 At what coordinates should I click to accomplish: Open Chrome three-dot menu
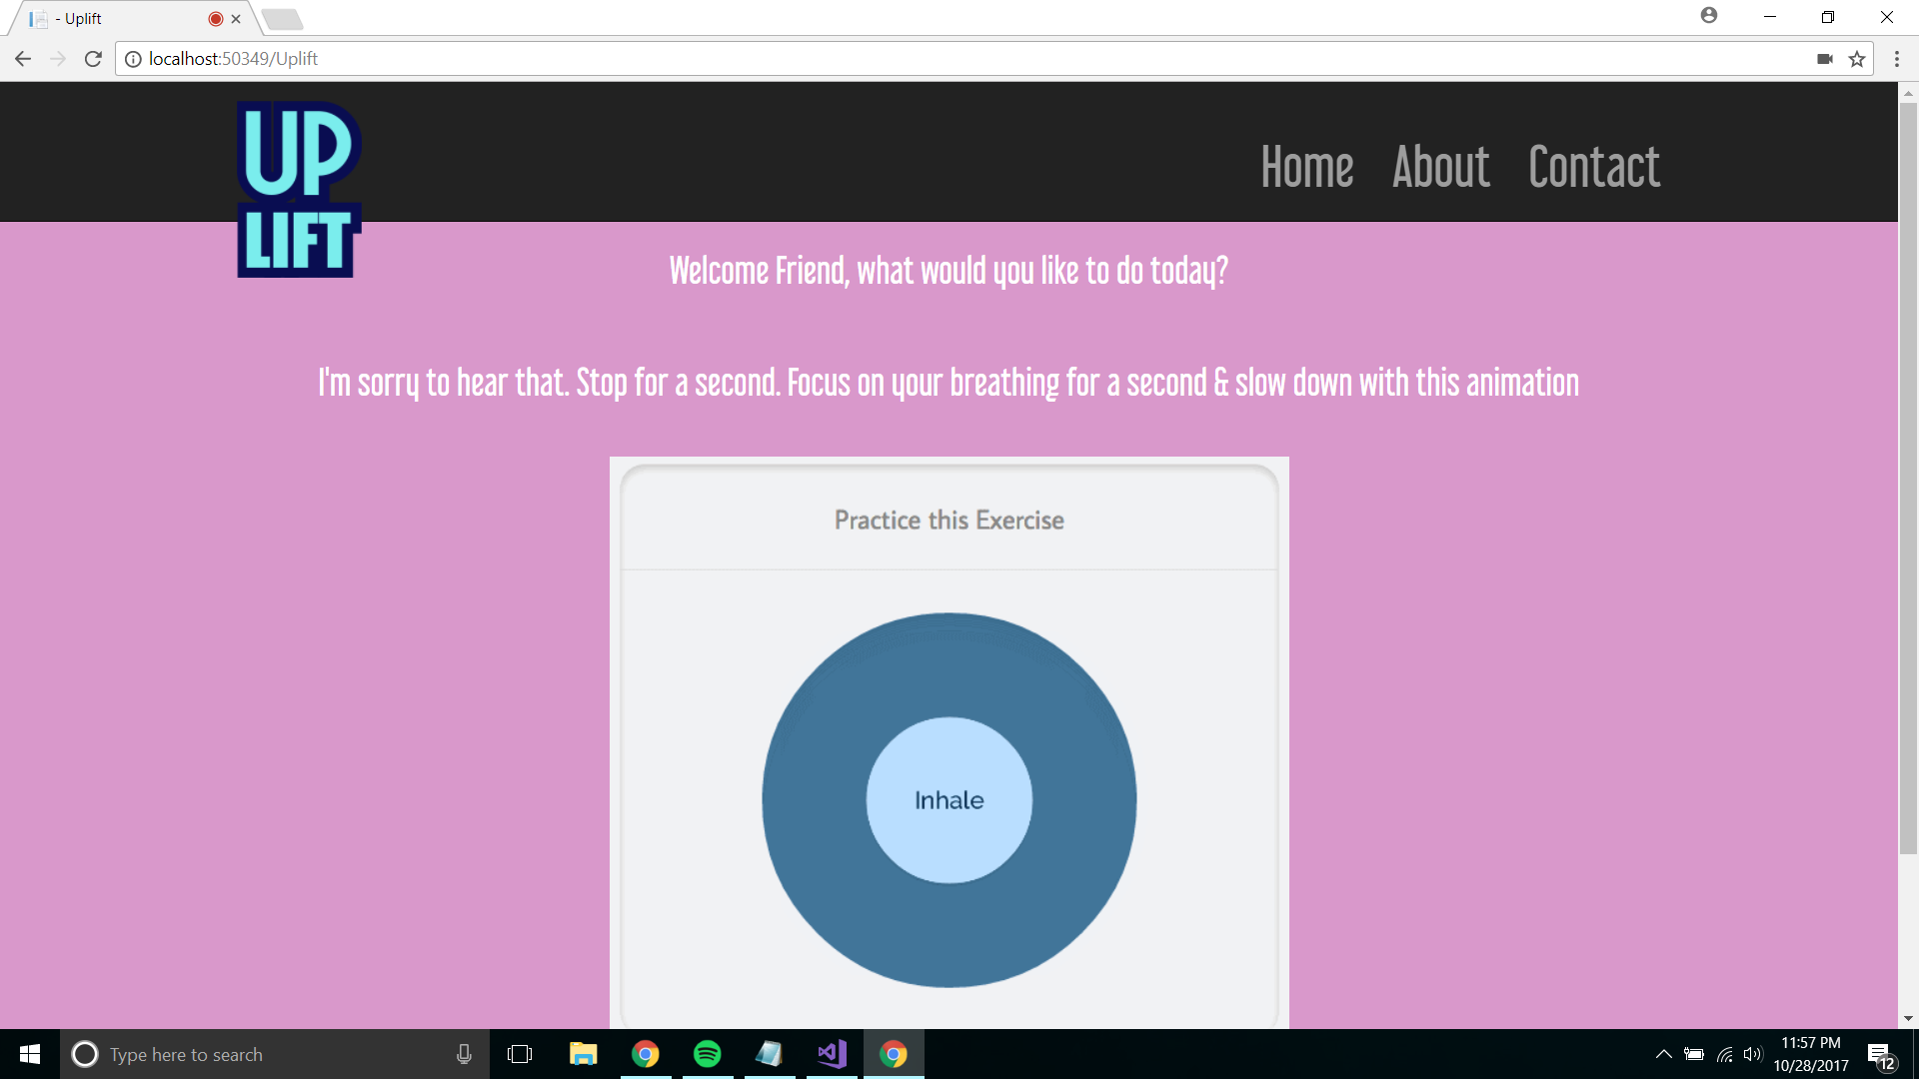coord(1896,59)
